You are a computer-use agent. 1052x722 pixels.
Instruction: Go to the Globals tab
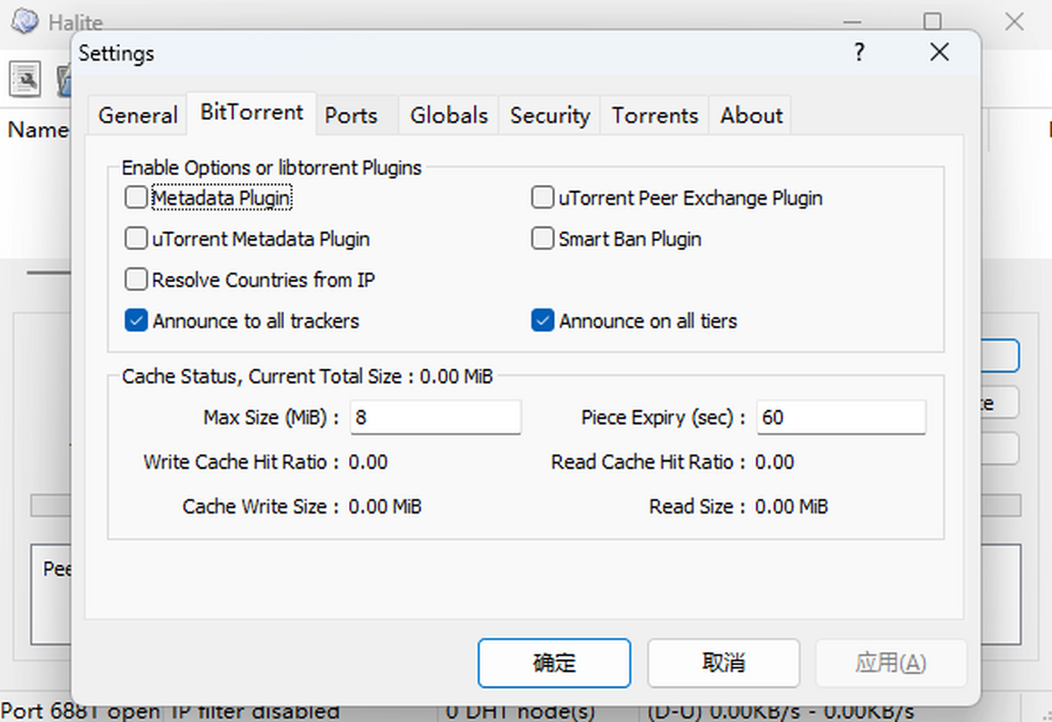click(x=449, y=116)
